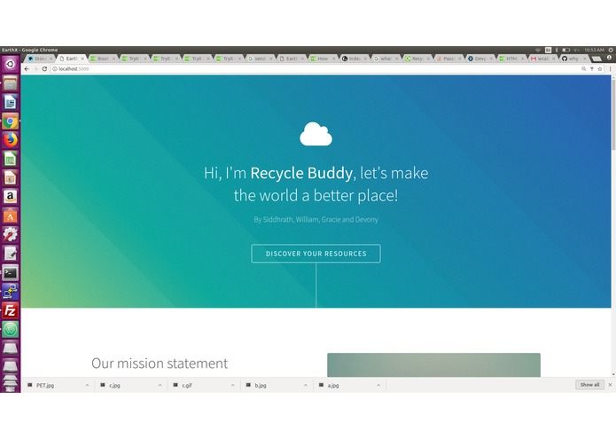This screenshot has width=616, height=438.
Task: Switch to the 'what' Google tab
Action: pos(386,59)
